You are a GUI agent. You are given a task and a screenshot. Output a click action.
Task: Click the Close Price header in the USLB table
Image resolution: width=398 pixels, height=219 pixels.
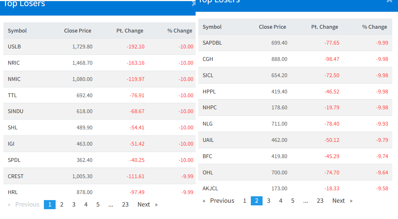(78, 31)
